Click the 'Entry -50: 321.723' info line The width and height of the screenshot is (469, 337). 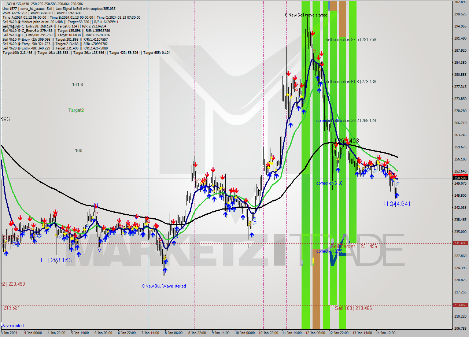(x=55, y=44)
